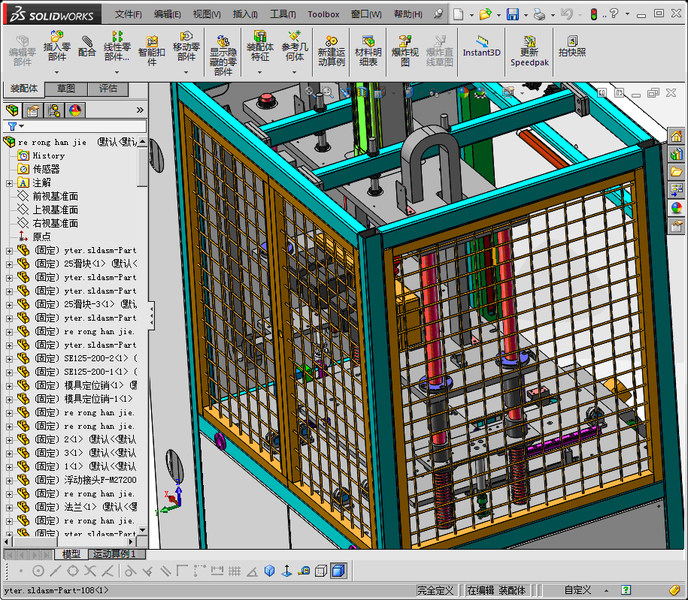Toggle the grid snap icon
Viewport: 688px width, 600px height.
click(x=235, y=571)
